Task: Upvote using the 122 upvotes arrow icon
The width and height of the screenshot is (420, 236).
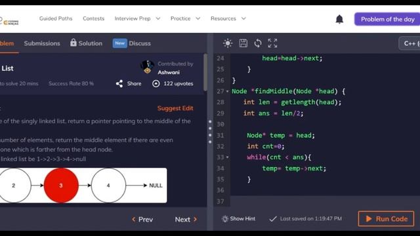Action: tap(156, 84)
